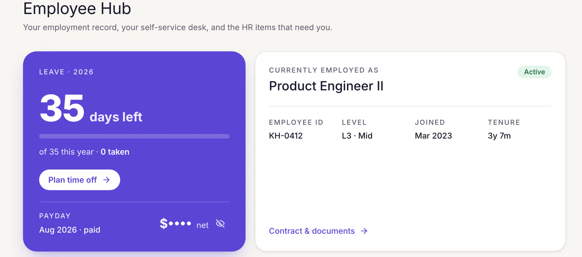Select the masked net pay amount
This screenshot has width=582, height=257.
(x=175, y=224)
